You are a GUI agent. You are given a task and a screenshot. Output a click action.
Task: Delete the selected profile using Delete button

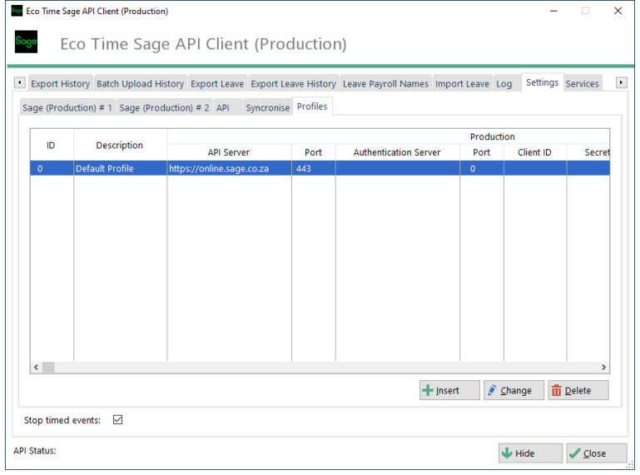click(x=578, y=390)
